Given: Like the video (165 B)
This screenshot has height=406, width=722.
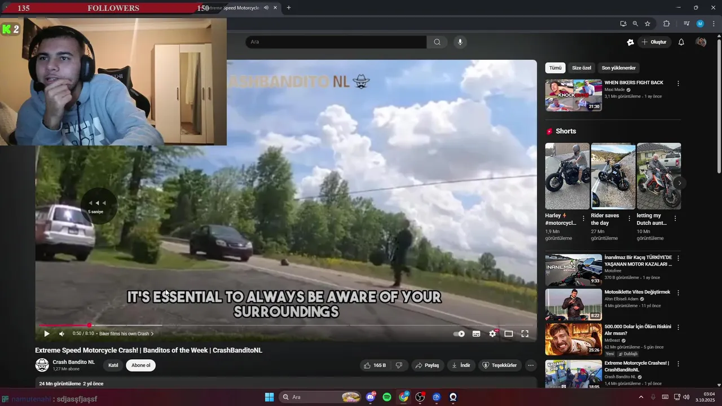Looking at the screenshot, I should click(x=375, y=365).
